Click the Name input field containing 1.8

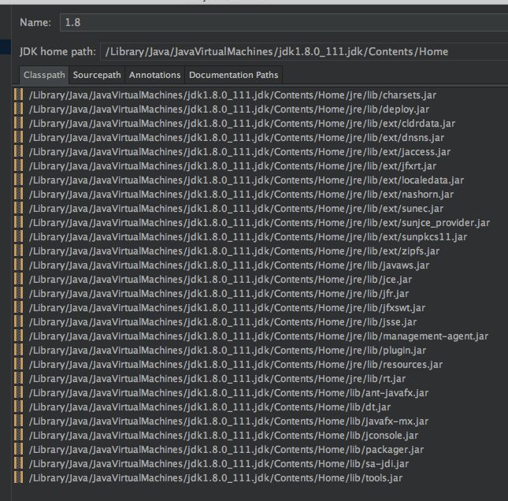click(x=284, y=22)
